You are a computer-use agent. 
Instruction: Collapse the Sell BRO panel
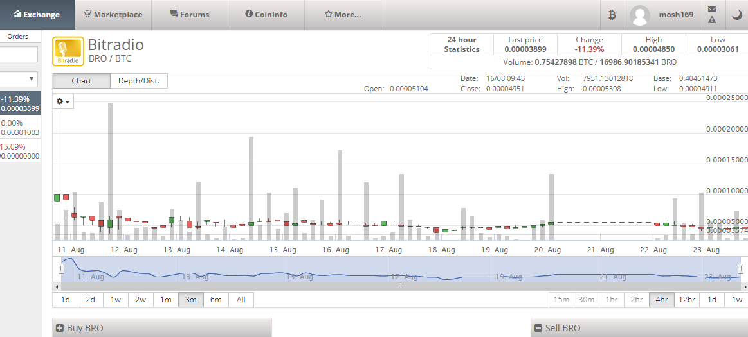639,327
